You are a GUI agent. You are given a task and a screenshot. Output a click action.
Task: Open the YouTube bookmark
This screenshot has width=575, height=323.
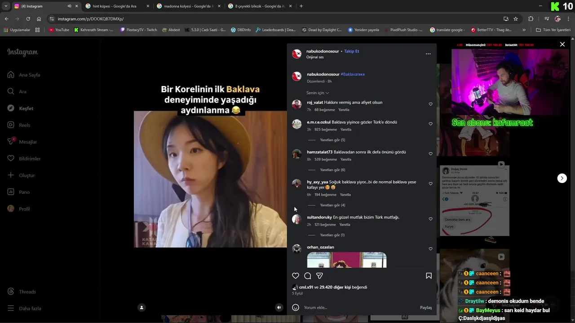pyautogui.click(x=59, y=30)
